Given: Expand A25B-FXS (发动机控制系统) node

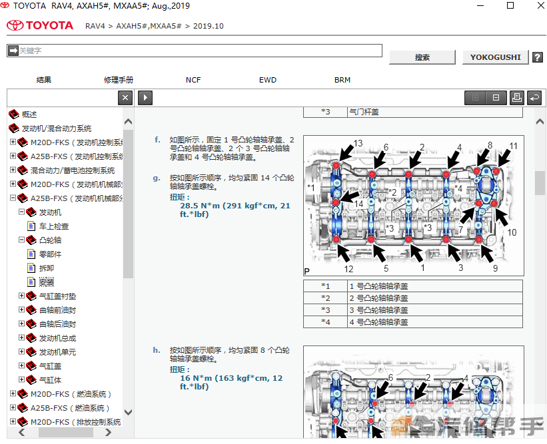Looking at the screenshot, I should tap(13, 156).
